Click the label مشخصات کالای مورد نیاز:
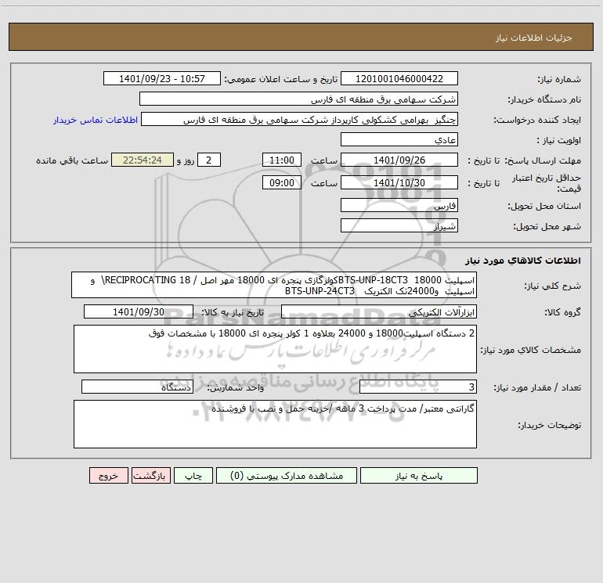The height and width of the screenshot is (583, 603). coord(531,350)
